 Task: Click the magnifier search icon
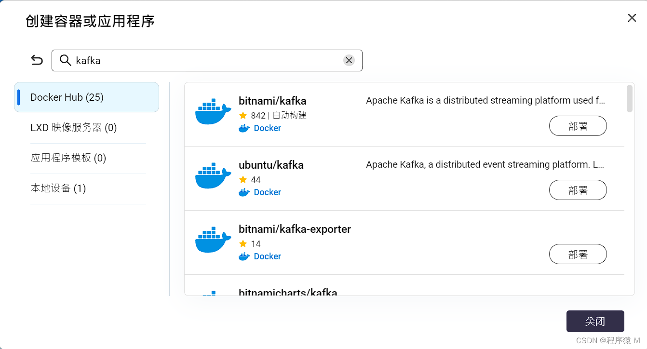coord(65,60)
